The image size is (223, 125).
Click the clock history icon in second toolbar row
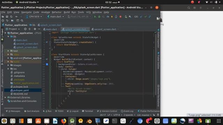[3, 20]
